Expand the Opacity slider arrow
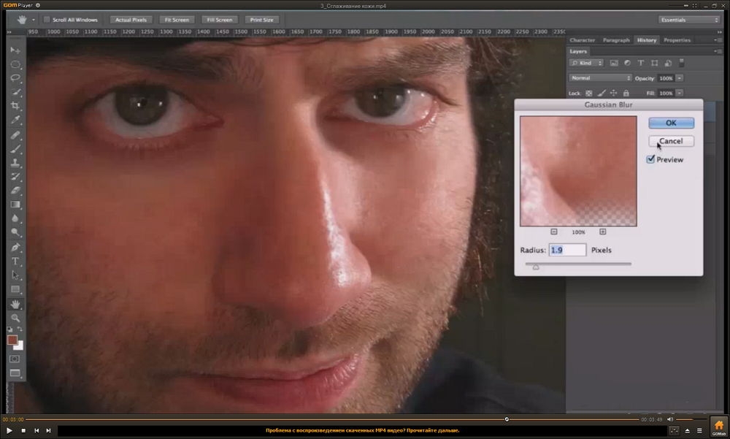 point(679,78)
